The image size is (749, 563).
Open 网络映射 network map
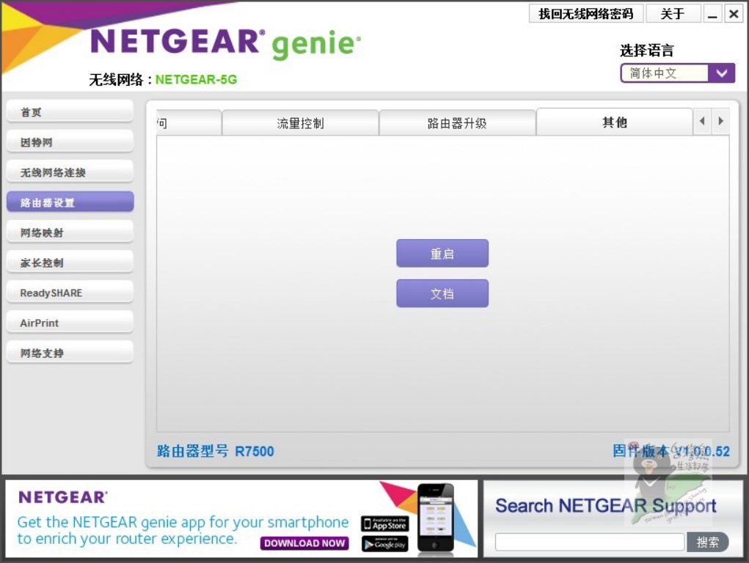coord(70,232)
